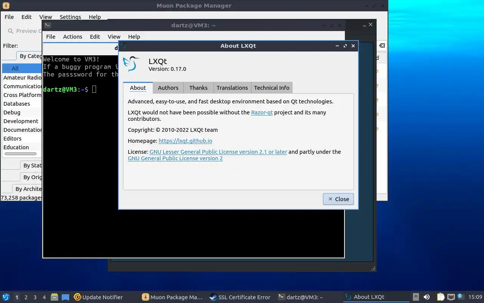
Task: Open the terminal's File menu
Action: [51, 37]
